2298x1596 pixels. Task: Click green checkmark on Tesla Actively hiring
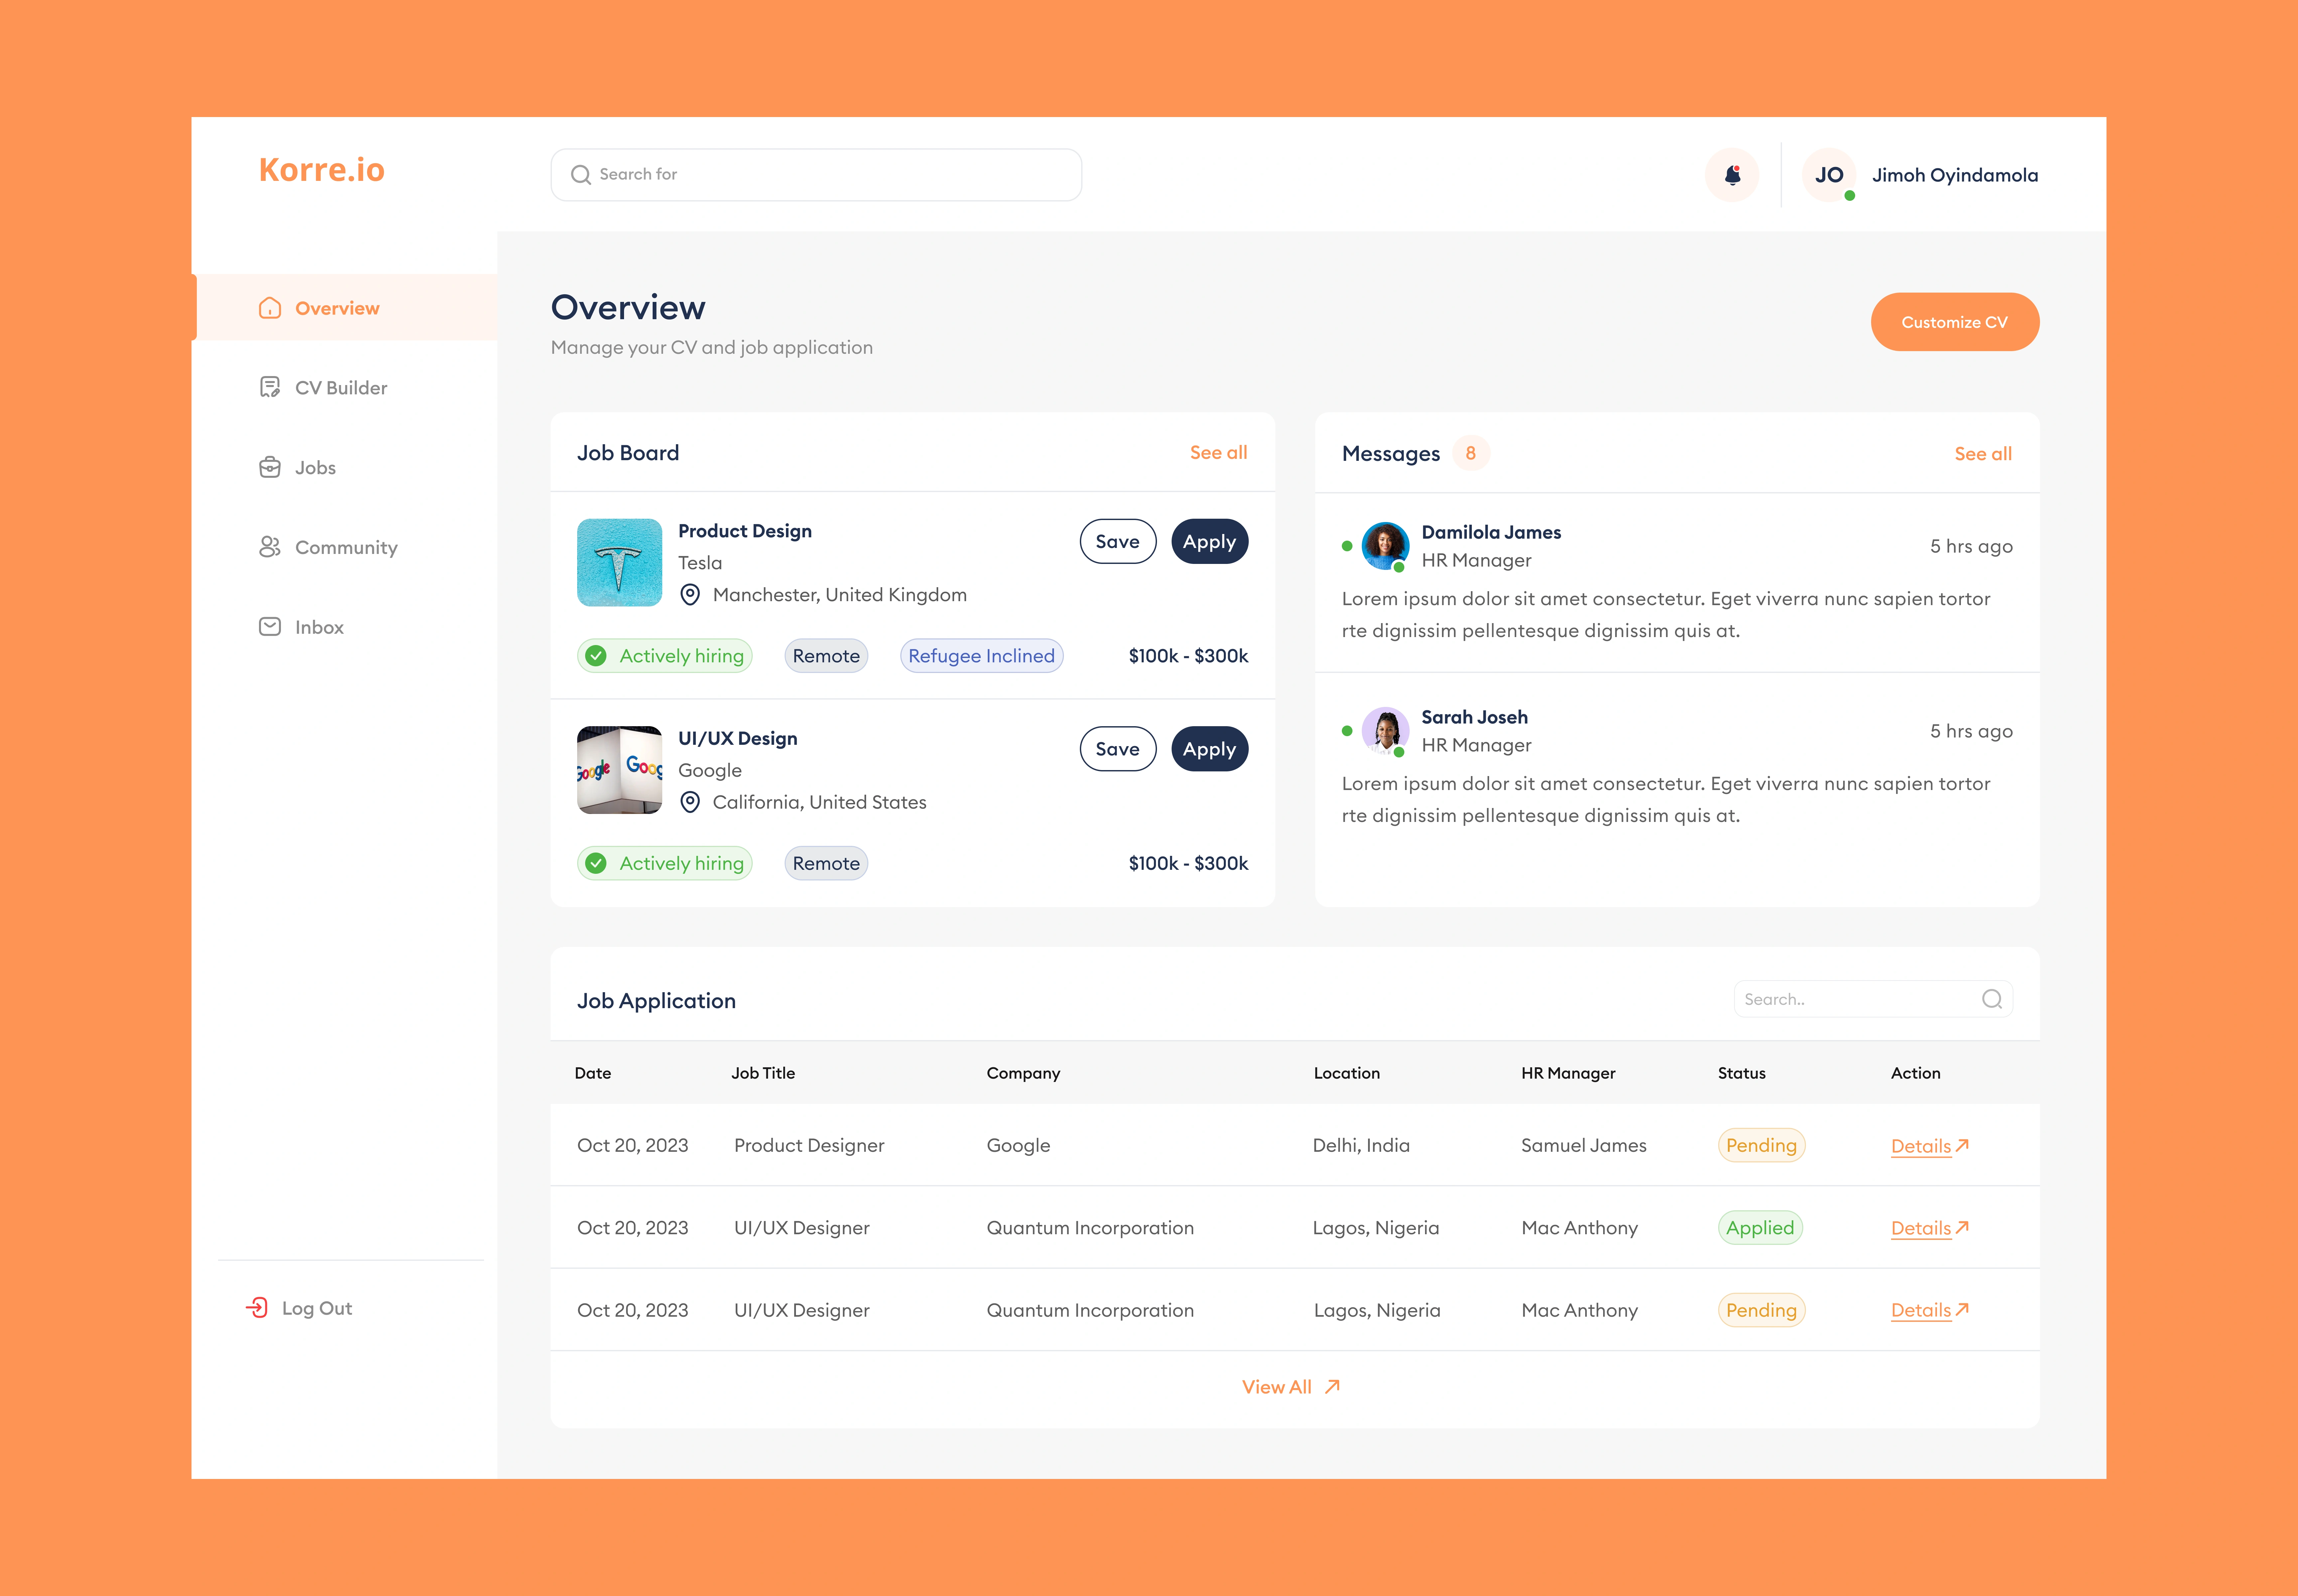pos(596,656)
